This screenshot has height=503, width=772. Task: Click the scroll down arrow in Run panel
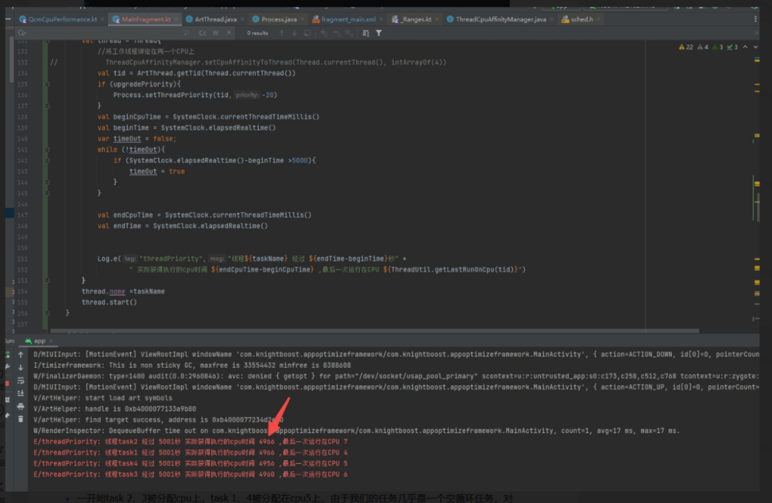[21, 367]
